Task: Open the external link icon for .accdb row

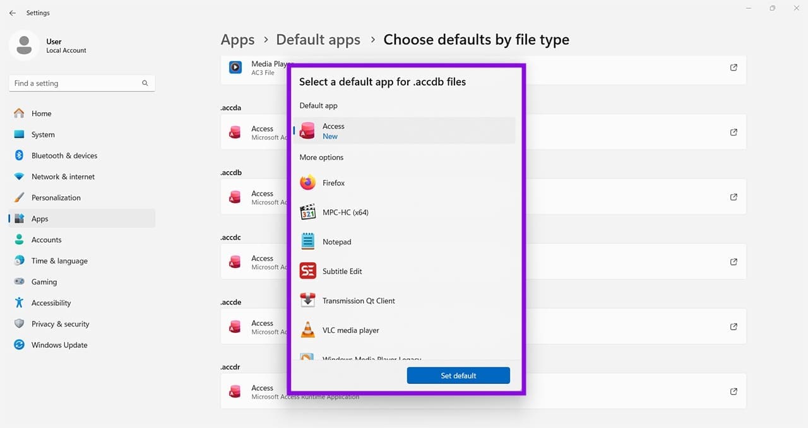Action: point(734,197)
